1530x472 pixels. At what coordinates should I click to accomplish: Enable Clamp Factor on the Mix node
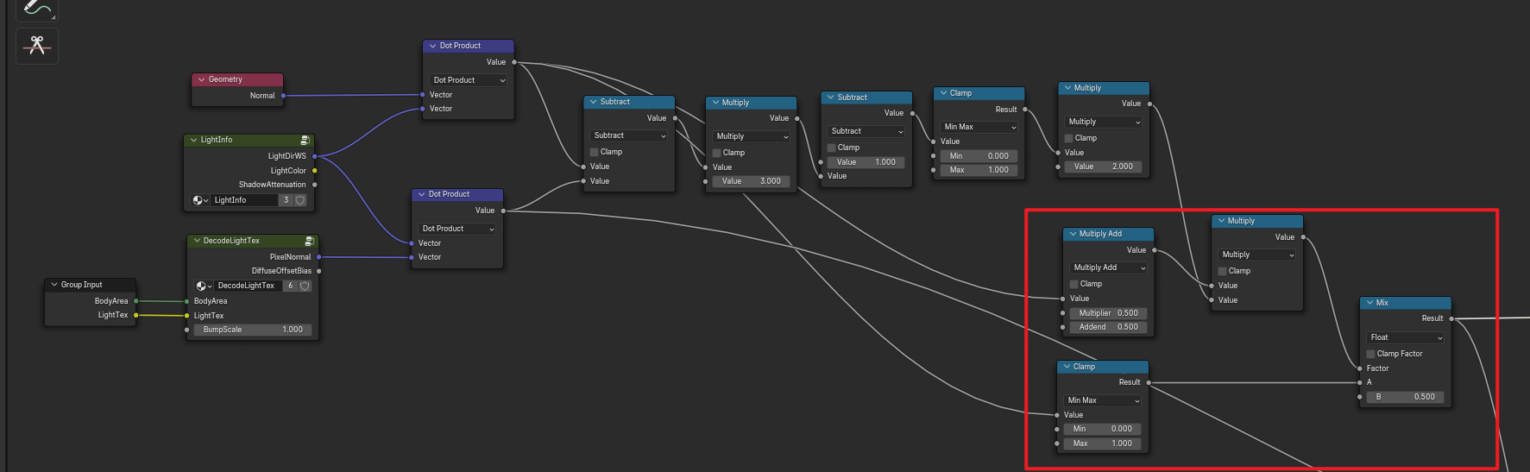1371,354
